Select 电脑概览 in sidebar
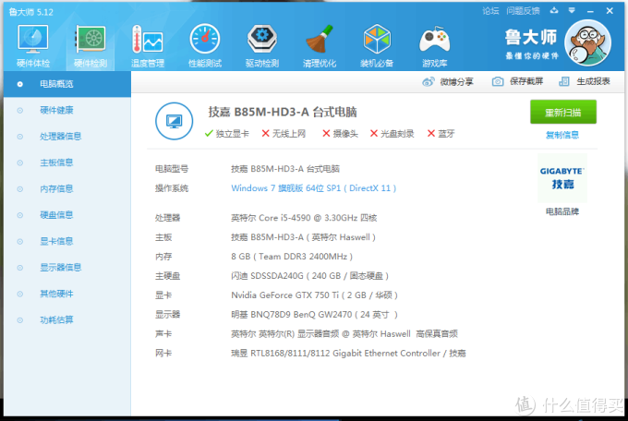This screenshot has width=628, height=421. pyautogui.click(x=66, y=84)
